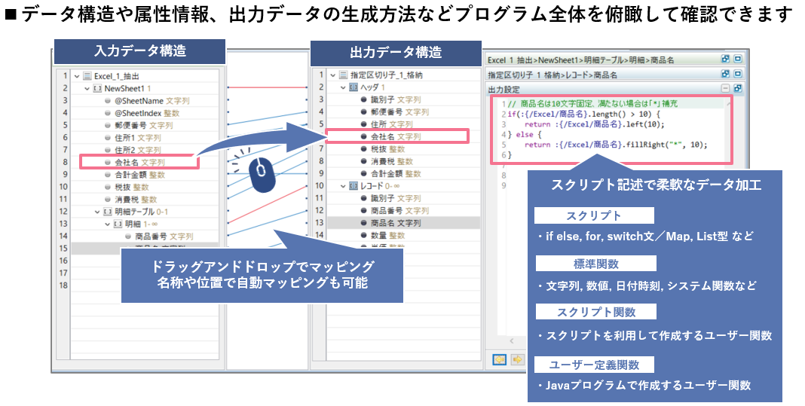Select 合計金額 in the input tree
The image size is (805, 406).
139,175
